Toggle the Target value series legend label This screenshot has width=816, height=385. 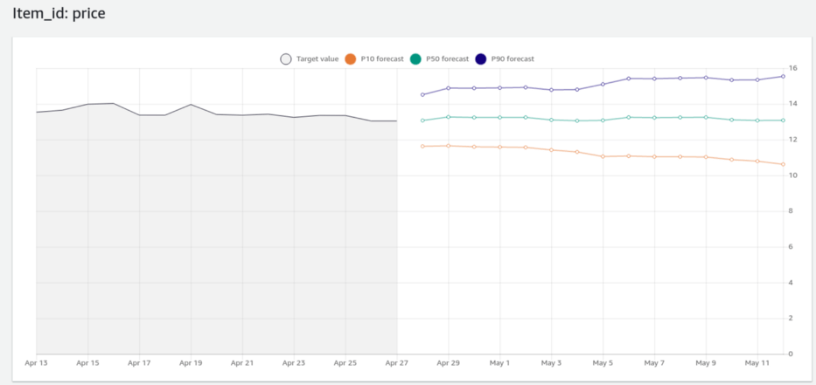(317, 59)
